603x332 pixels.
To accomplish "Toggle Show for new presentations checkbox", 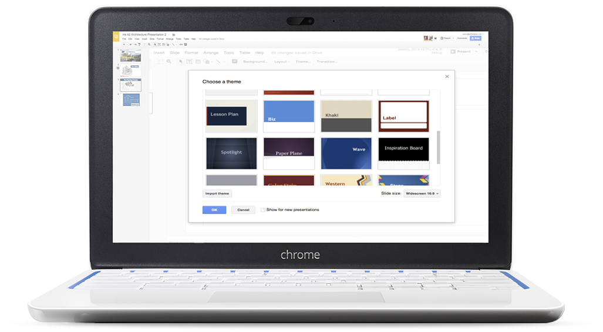I will tap(263, 210).
